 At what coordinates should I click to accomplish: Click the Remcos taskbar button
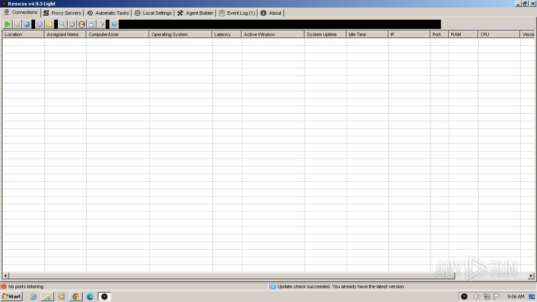[104, 297]
